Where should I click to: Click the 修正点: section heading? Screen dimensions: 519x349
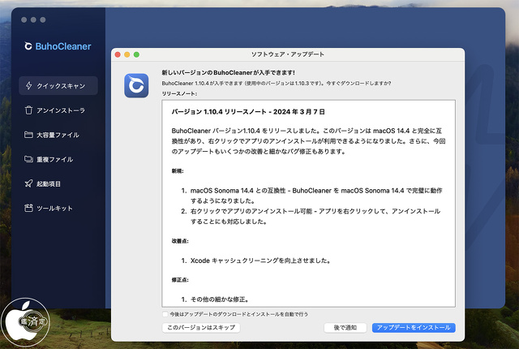(x=180, y=280)
